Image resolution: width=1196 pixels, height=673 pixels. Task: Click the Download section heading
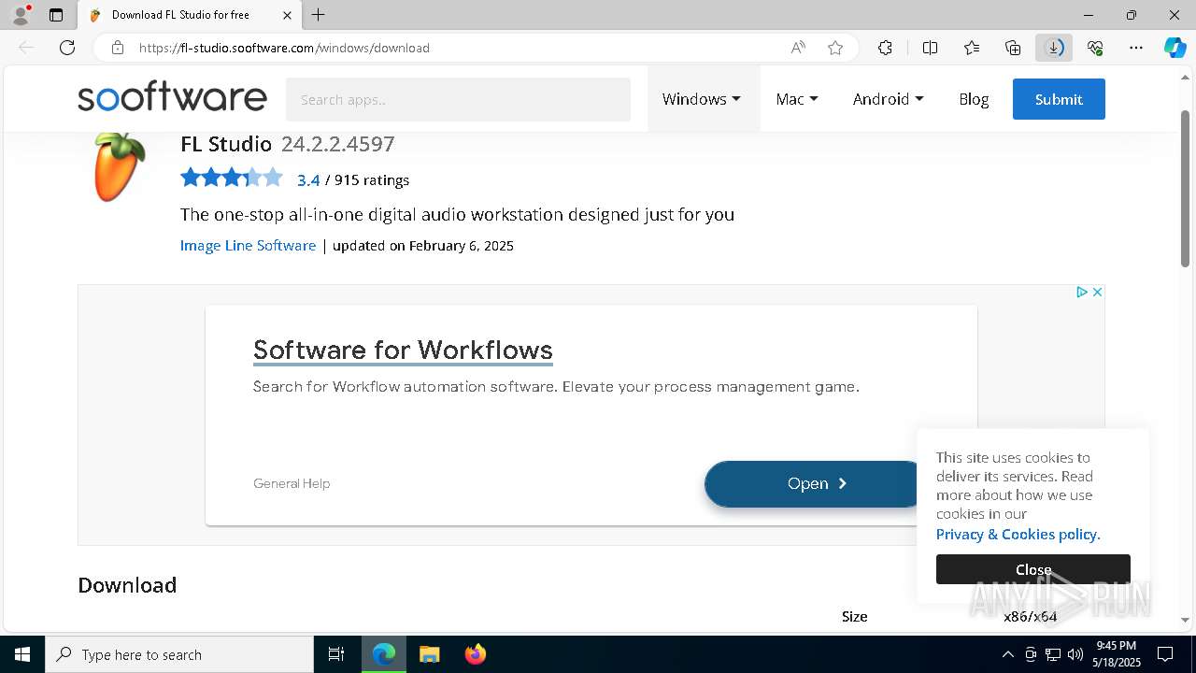127,585
